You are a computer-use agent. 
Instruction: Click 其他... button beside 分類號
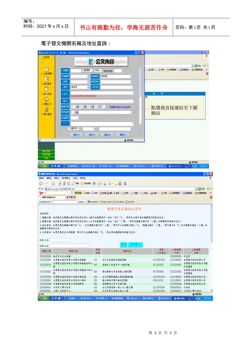pyautogui.click(x=98, y=70)
